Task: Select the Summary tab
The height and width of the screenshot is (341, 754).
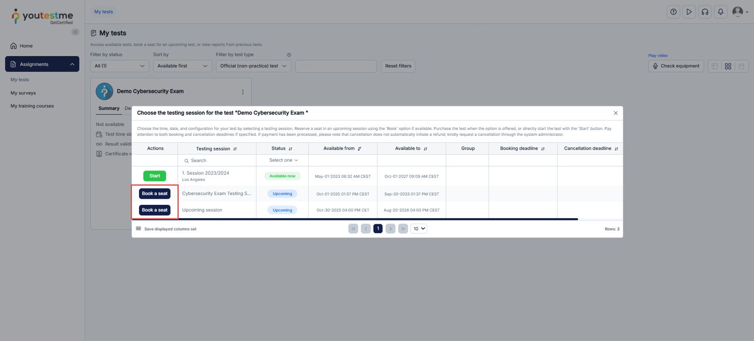Action: (x=109, y=108)
